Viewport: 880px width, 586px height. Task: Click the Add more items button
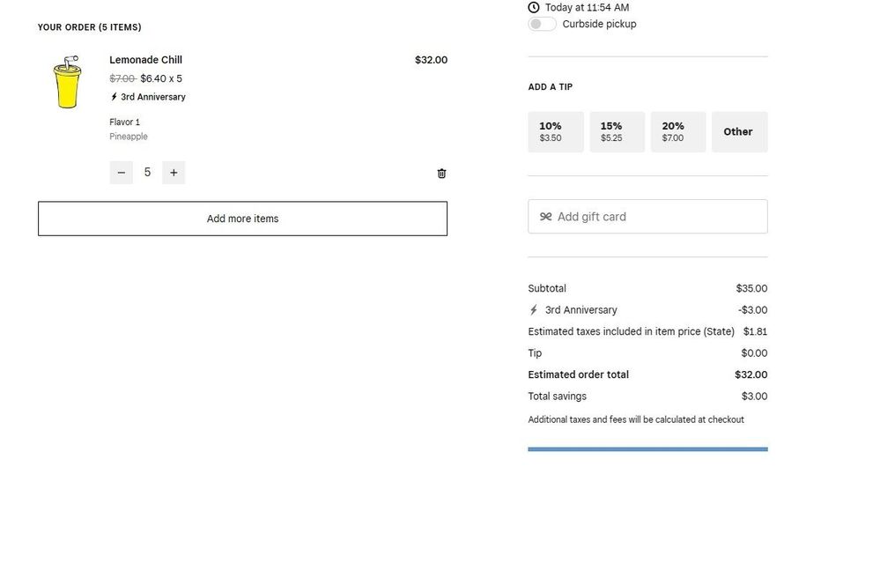242,219
